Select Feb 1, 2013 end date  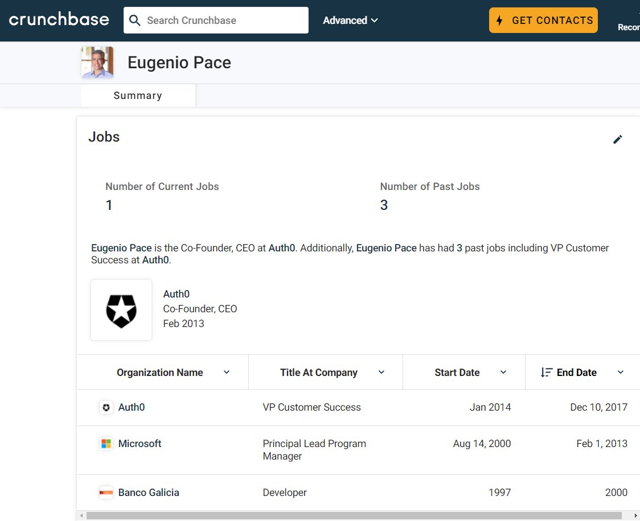[x=602, y=444]
